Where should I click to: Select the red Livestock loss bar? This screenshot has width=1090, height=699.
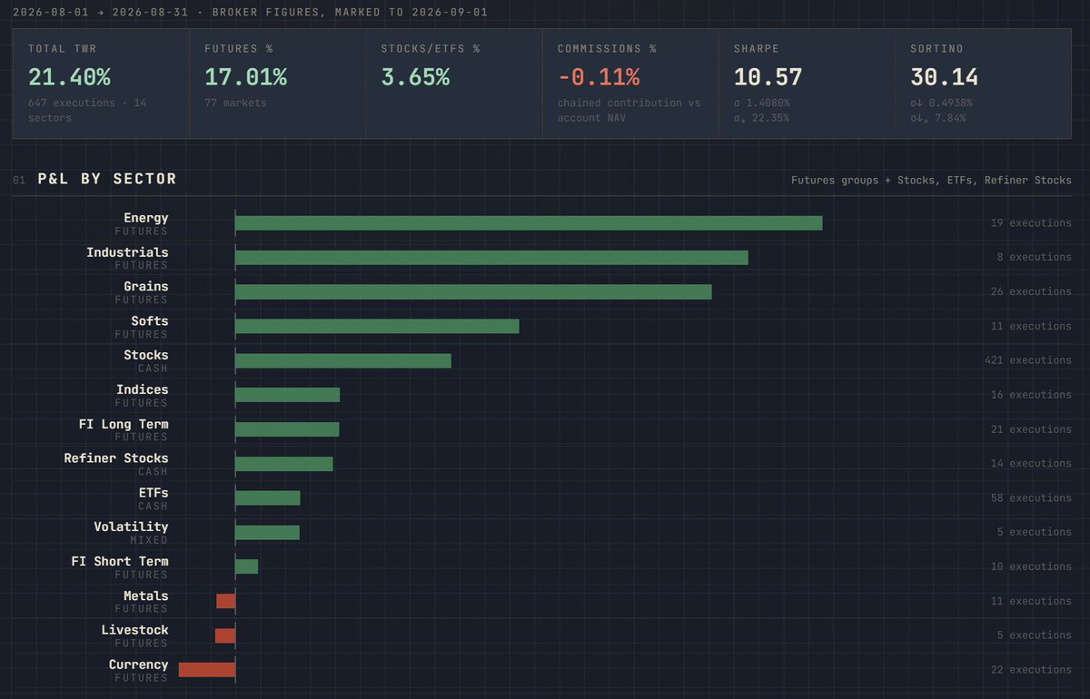tap(225, 635)
